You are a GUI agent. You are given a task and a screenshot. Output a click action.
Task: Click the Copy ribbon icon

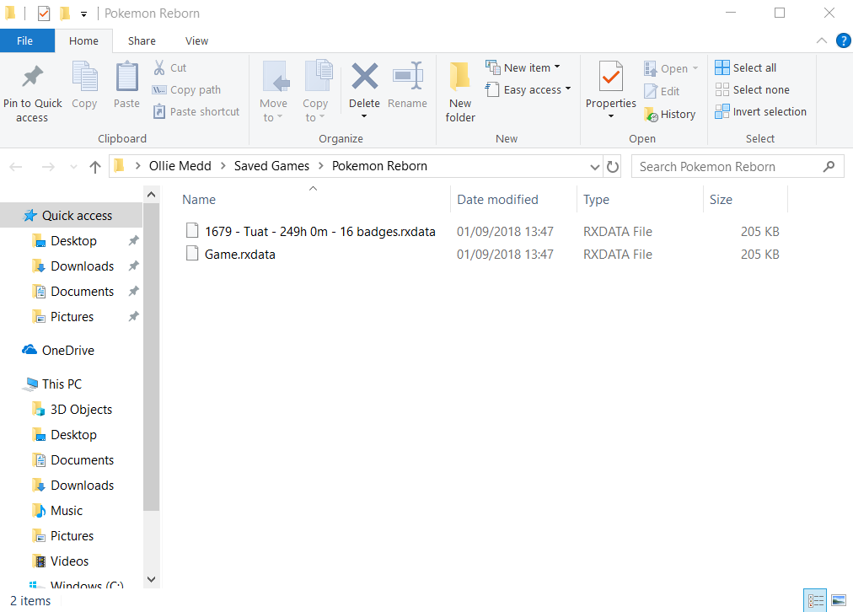tap(84, 76)
